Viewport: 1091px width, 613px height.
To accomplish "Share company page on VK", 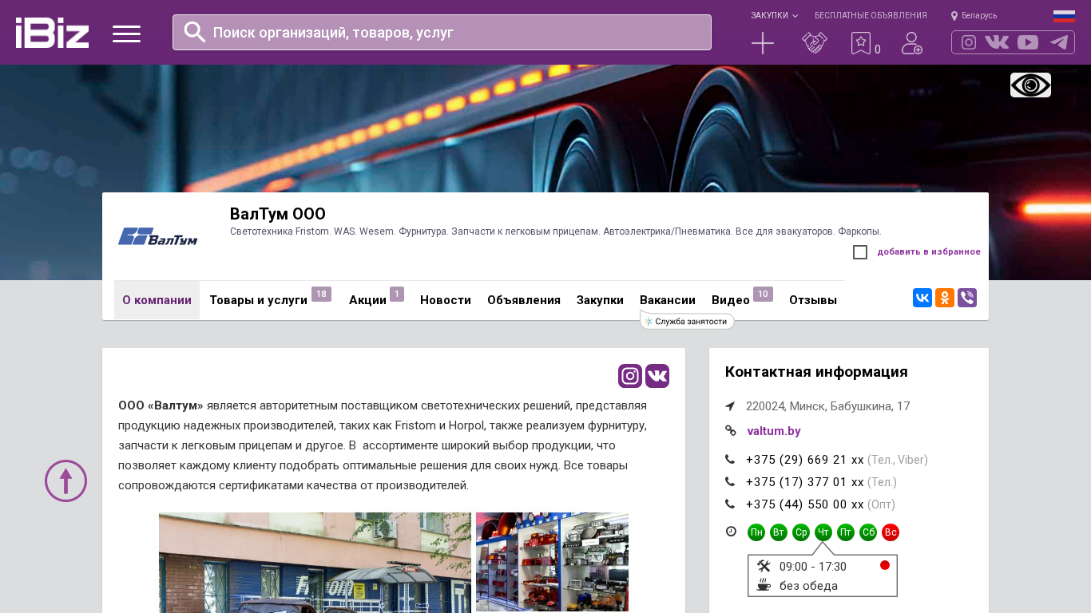I will (922, 298).
